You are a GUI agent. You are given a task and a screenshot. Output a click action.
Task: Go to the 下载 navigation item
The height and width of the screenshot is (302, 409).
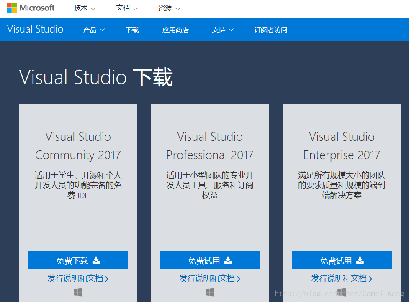(132, 30)
